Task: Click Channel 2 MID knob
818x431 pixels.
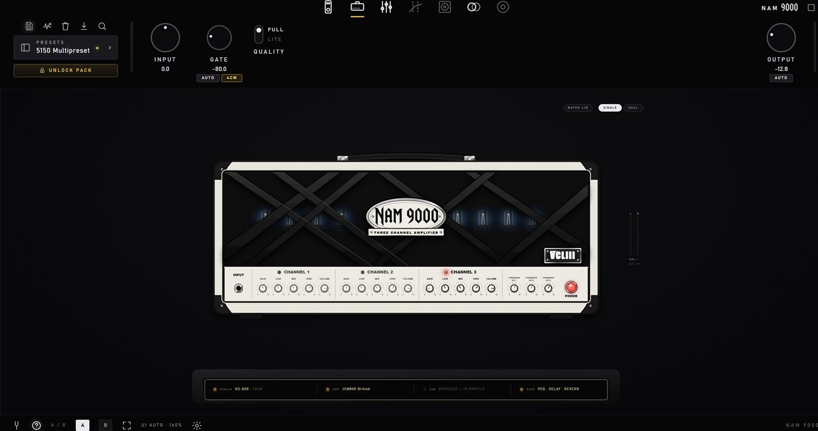Action: pyautogui.click(x=377, y=288)
